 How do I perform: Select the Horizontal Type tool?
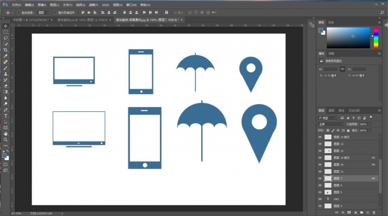(6, 116)
